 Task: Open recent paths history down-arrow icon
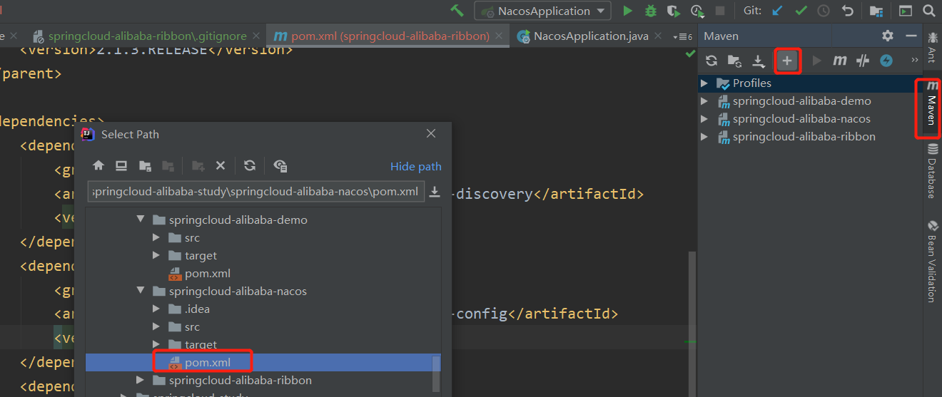pyautogui.click(x=435, y=192)
